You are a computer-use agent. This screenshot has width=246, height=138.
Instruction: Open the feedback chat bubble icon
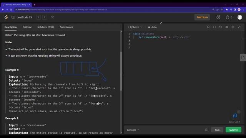[x=235, y=115]
